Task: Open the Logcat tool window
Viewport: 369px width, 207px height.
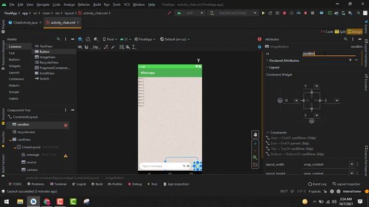Action: (79, 184)
